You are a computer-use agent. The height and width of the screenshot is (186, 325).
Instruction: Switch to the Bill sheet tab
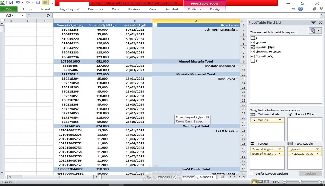tap(222, 177)
